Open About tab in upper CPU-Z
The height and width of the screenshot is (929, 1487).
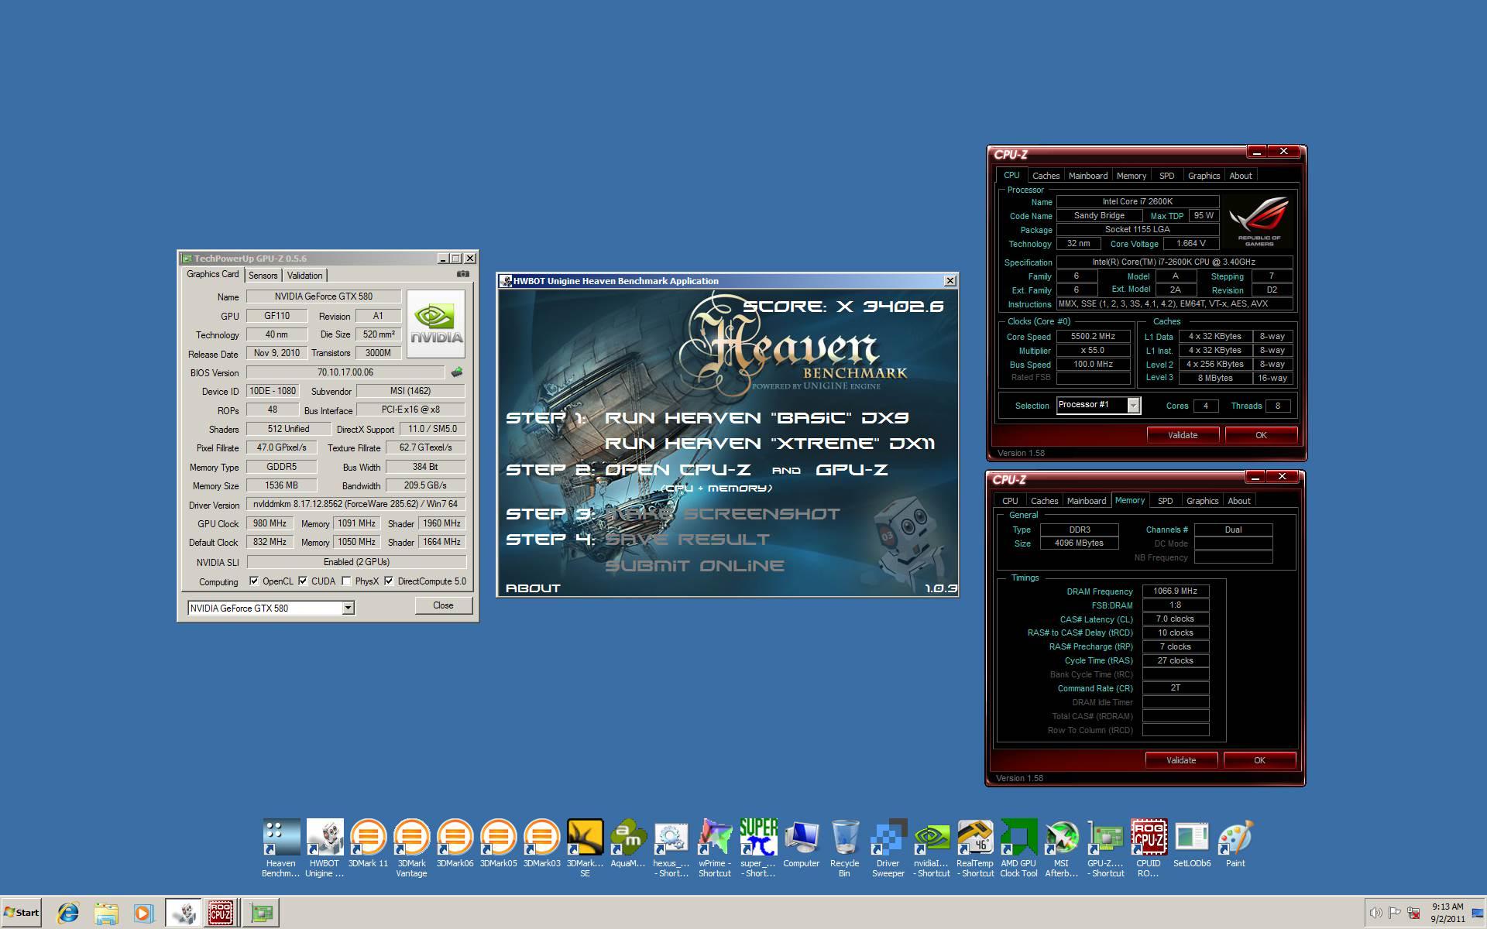[1240, 176]
